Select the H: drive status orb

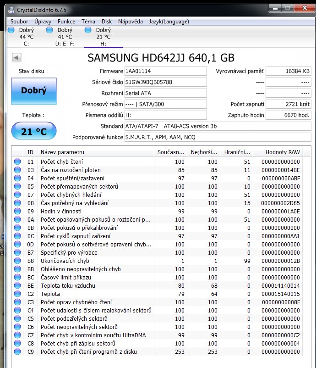click(x=88, y=30)
